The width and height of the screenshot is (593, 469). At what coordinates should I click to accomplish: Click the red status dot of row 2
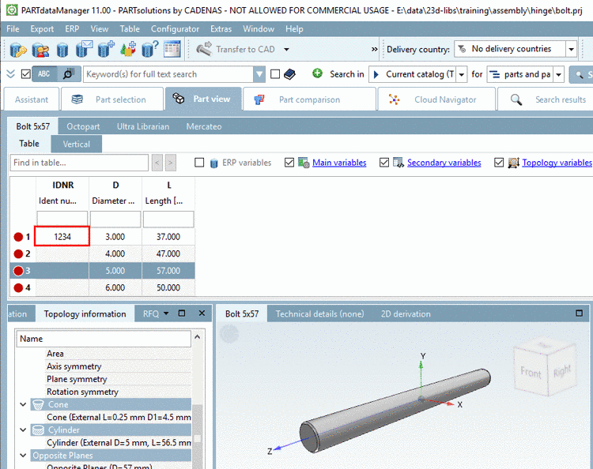18,253
